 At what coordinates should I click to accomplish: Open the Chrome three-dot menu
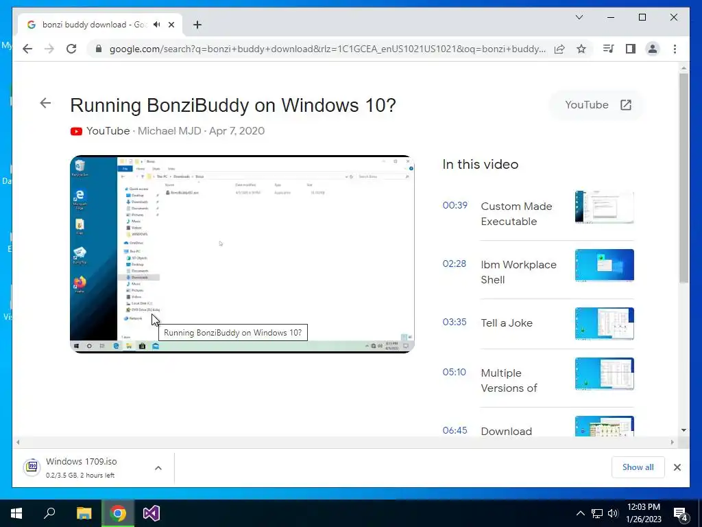(675, 49)
